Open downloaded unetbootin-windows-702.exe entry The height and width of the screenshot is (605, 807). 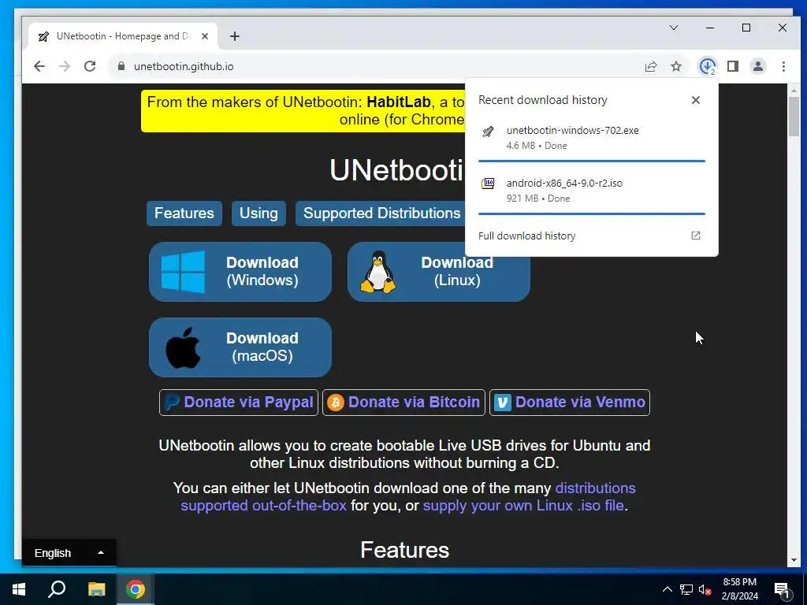pyautogui.click(x=591, y=137)
